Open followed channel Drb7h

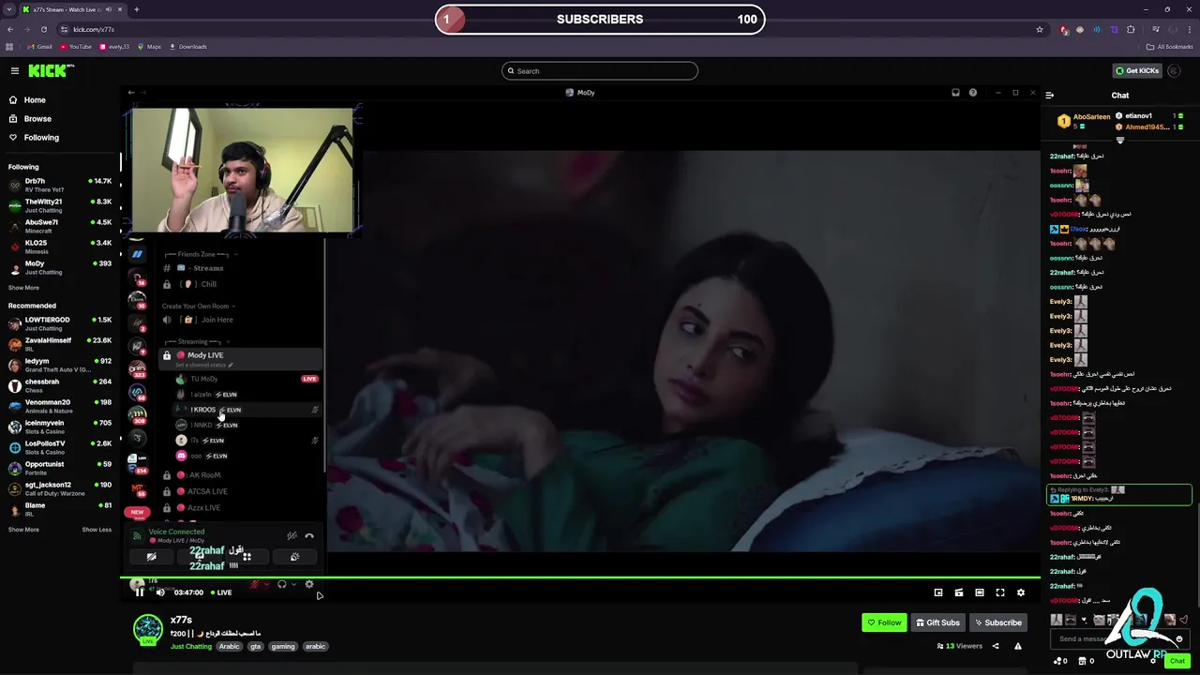(x=60, y=185)
